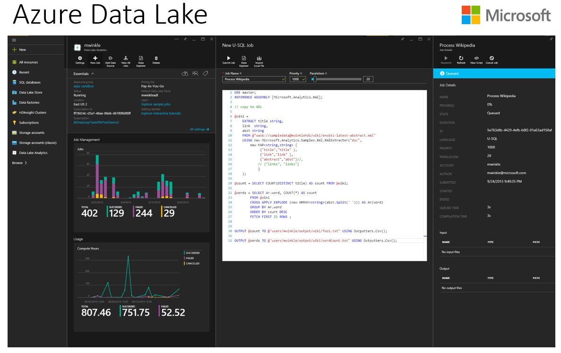The width and height of the screenshot is (561, 353).
Task: Open Subscriptions in the sidebar
Action: point(26,123)
